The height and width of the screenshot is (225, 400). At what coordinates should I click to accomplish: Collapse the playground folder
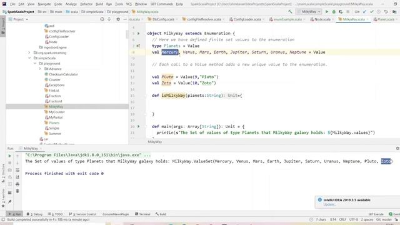(x=35, y=63)
